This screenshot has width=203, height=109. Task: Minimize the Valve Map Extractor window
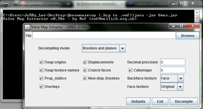pos(173,26)
